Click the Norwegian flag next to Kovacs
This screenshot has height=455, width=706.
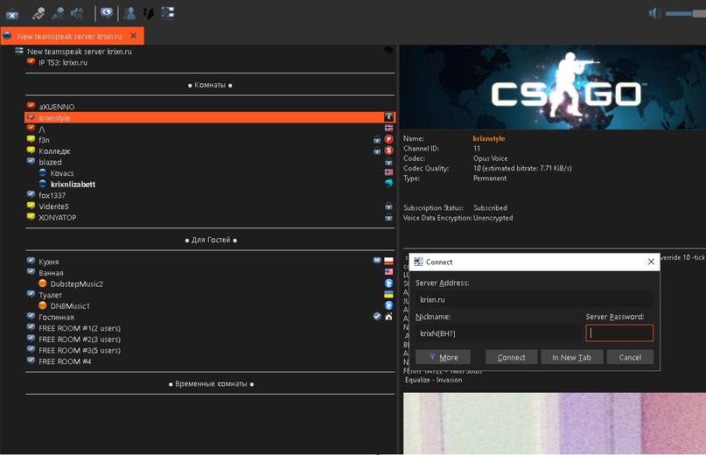coord(389,172)
